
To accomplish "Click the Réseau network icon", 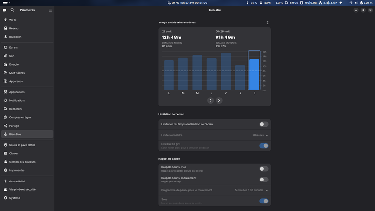I will tap(5, 28).
